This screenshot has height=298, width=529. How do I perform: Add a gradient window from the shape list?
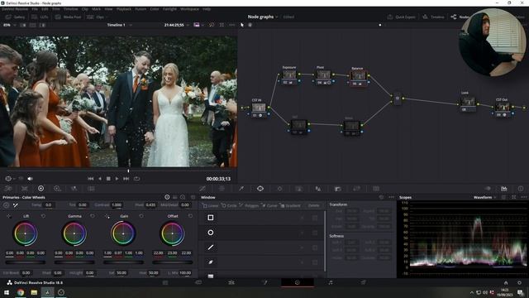(x=211, y=276)
